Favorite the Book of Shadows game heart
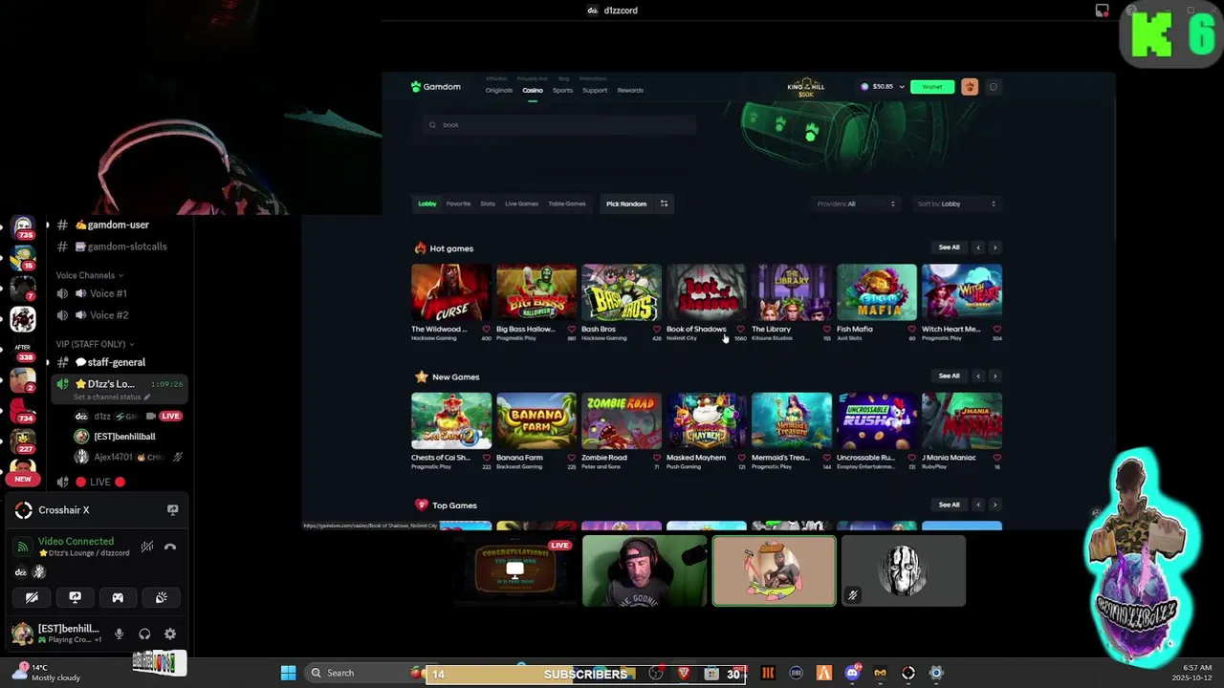This screenshot has width=1224, height=688. [x=741, y=330]
